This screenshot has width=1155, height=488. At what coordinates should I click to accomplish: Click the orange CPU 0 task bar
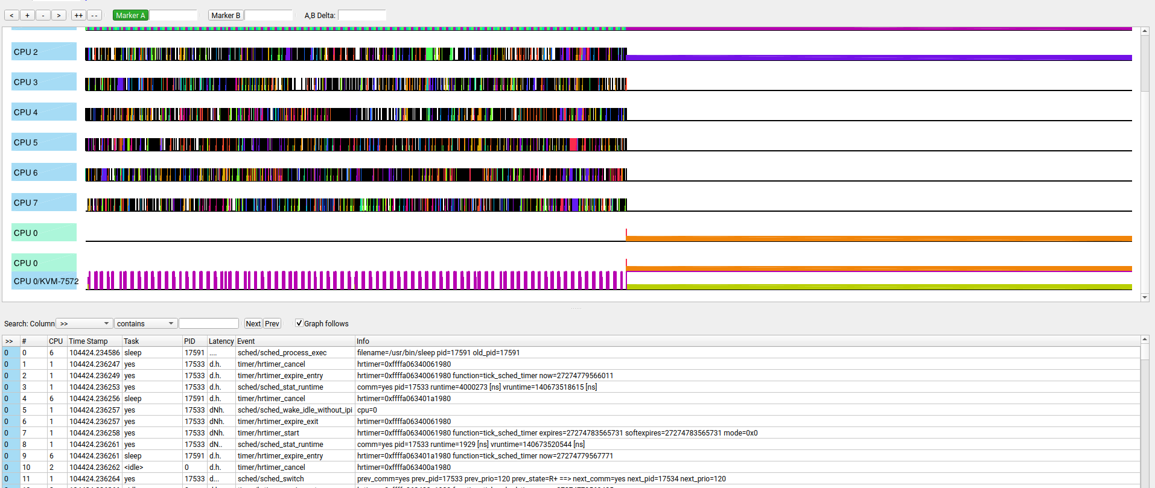(x=878, y=239)
